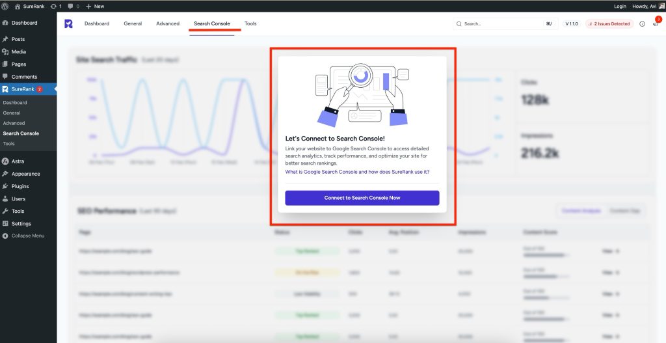Click the help info icon in header
This screenshot has height=343, width=666.
click(642, 24)
